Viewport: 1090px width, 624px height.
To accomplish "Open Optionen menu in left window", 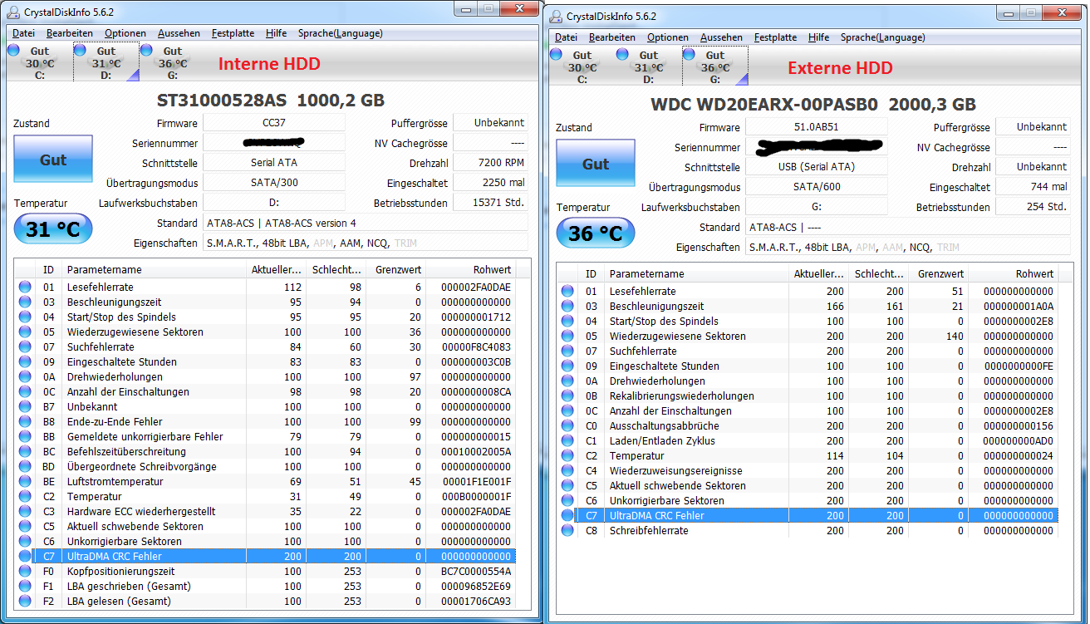I will coord(125,33).
